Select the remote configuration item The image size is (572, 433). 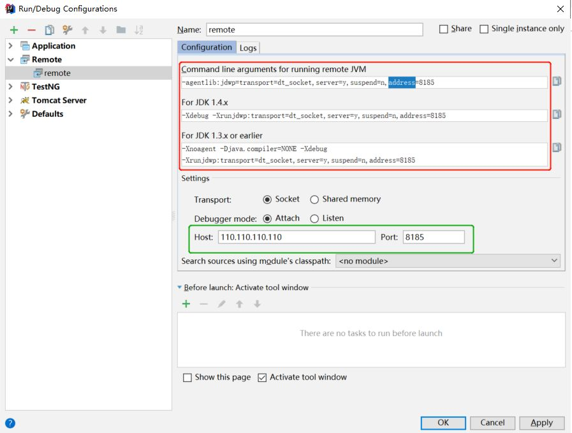89,73
